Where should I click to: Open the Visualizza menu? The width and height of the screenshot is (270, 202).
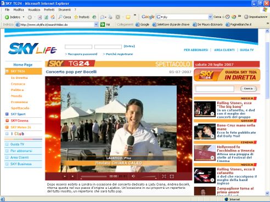[x=34, y=10]
